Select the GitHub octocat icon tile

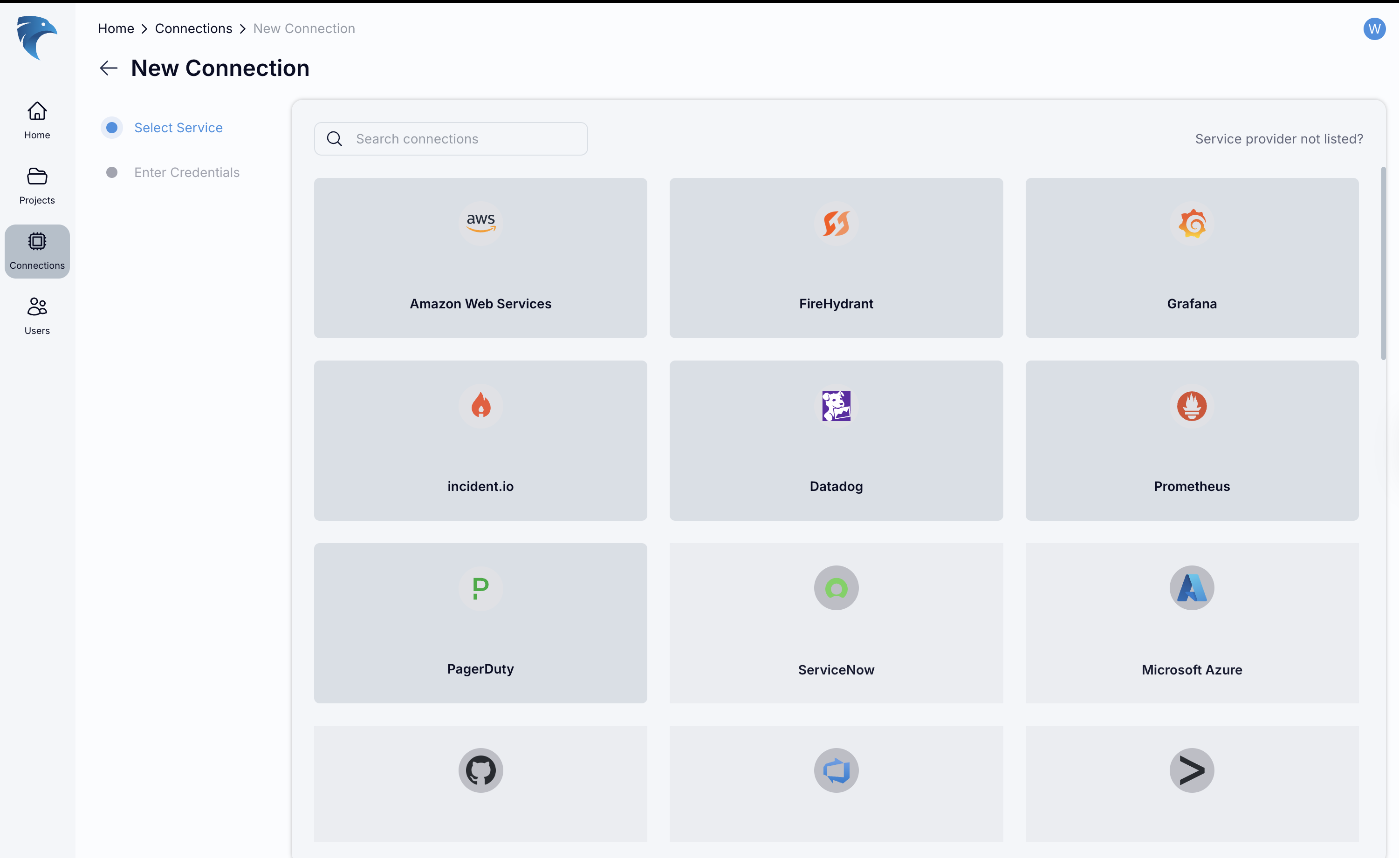point(480,770)
